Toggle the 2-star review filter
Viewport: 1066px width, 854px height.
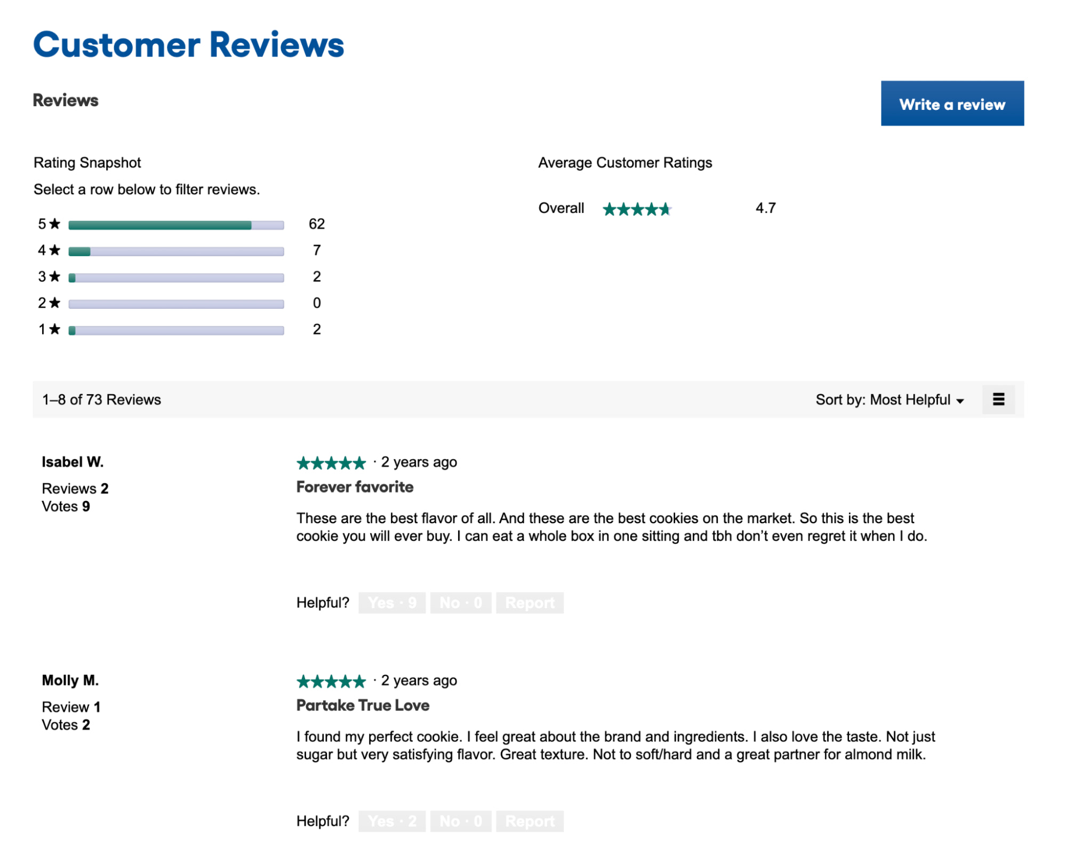176,303
